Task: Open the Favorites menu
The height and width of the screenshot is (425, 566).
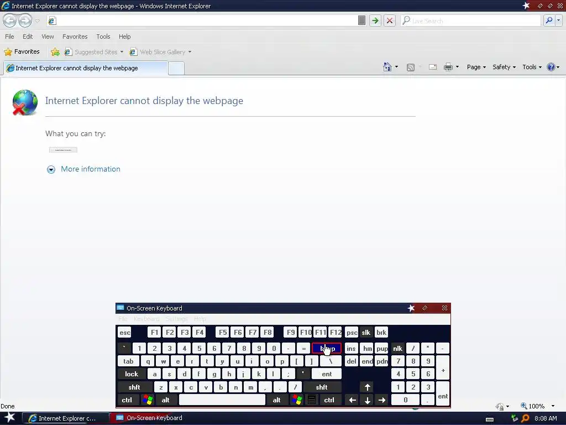Action: tap(75, 37)
